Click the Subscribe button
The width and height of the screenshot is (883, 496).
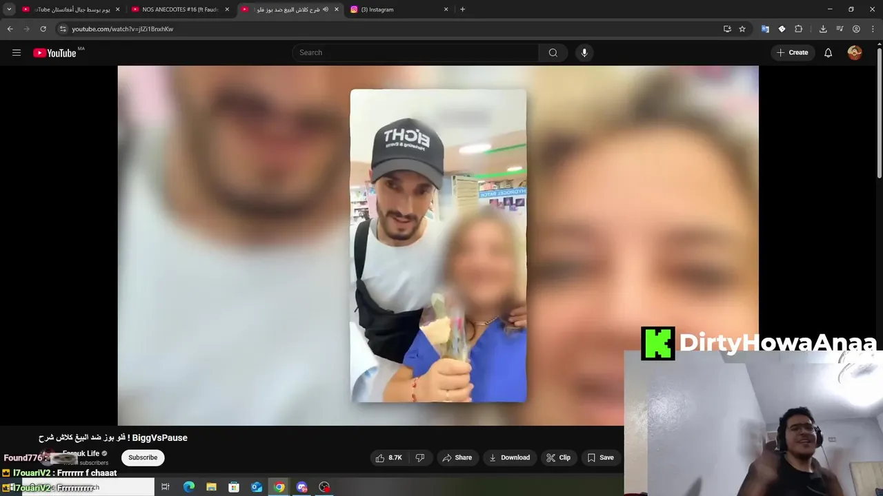(143, 457)
